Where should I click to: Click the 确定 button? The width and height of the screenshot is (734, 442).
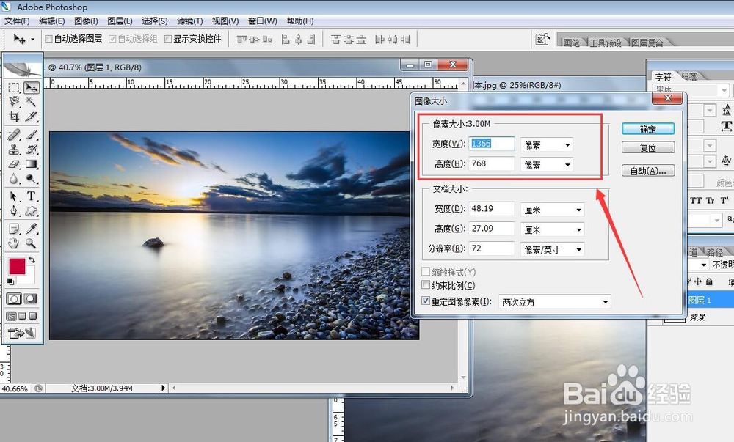(x=648, y=129)
